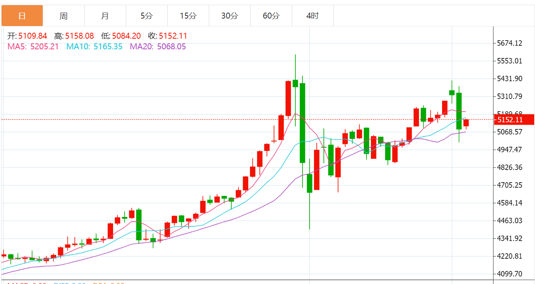Open the 月 monthly chart tab
This screenshot has width=535, height=284.
[x=105, y=16]
